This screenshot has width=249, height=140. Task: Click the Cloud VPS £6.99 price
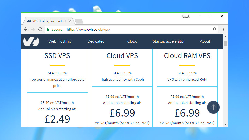[x=122, y=113]
